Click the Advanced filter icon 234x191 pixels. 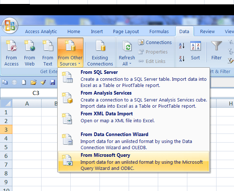(x=231, y=61)
